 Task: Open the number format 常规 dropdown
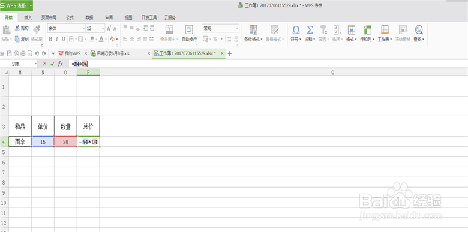tap(237, 28)
